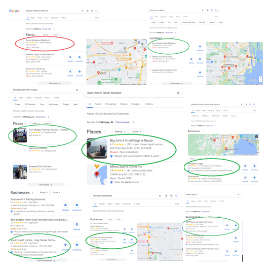Open Google Lens in the body shop search bar
The width and height of the screenshot is (278, 270).
[x=212, y=10]
